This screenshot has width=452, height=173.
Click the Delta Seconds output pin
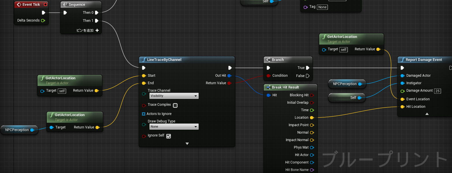click(43, 20)
